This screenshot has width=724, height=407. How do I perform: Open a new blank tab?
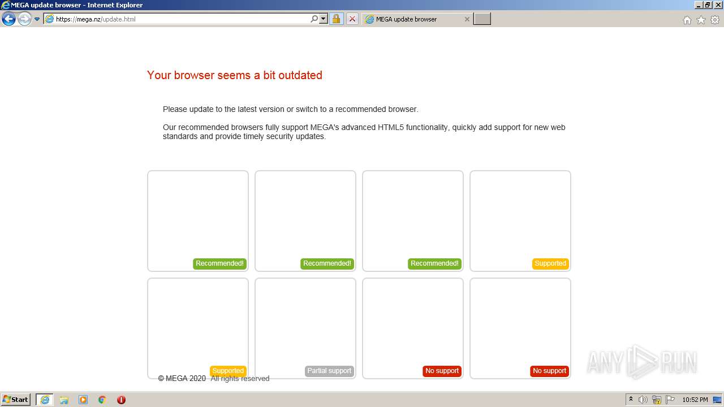click(x=482, y=19)
